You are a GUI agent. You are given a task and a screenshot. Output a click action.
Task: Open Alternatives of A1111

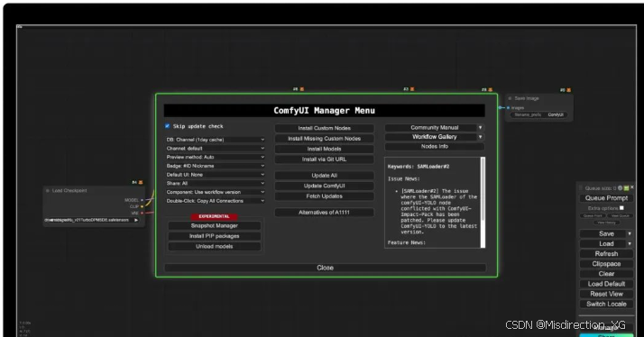(x=324, y=213)
